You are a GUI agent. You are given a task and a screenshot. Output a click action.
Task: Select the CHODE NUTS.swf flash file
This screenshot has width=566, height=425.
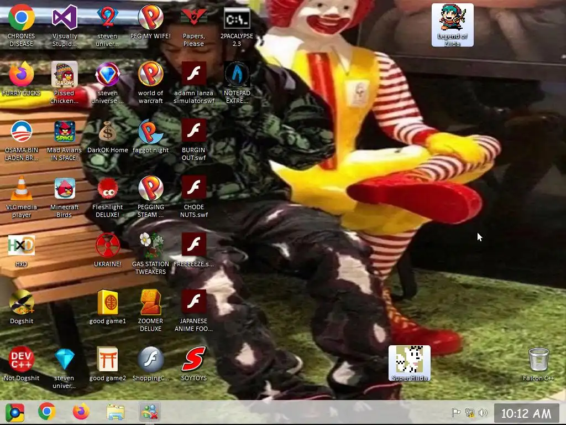pos(193,196)
